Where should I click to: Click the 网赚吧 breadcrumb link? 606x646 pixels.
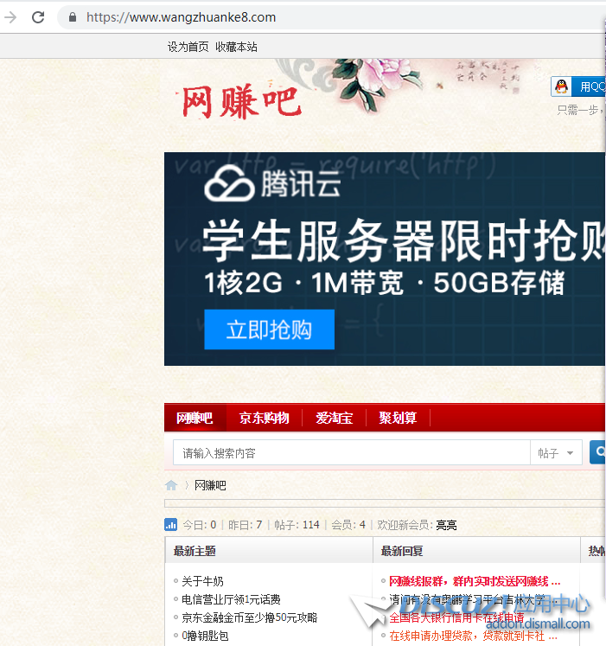point(210,485)
